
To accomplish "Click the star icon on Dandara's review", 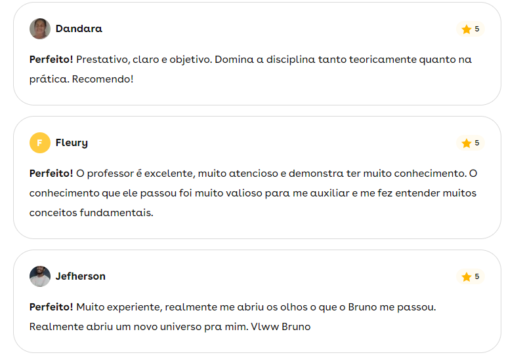I will [x=467, y=29].
